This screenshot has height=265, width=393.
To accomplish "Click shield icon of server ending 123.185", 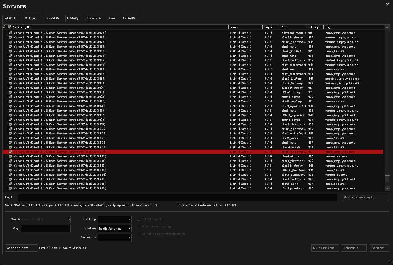I will 10,65.
